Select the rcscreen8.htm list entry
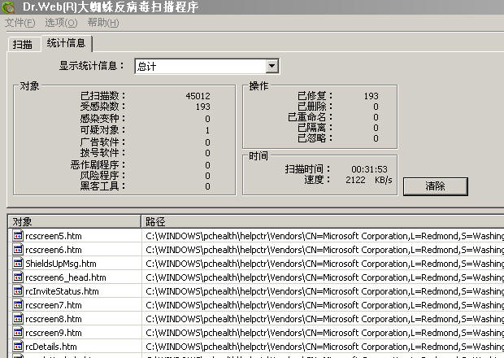The width and height of the screenshot is (504, 358). 54,319
